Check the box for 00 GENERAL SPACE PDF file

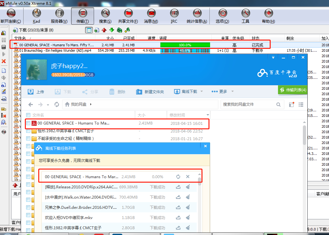tap(28, 123)
